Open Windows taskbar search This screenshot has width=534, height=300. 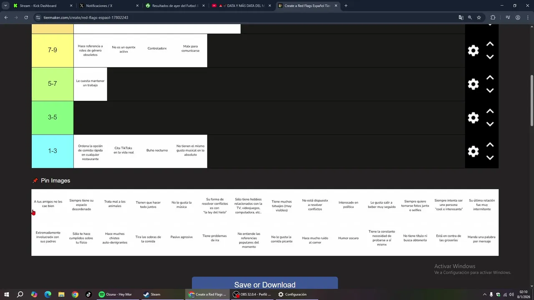[x=20, y=294]
